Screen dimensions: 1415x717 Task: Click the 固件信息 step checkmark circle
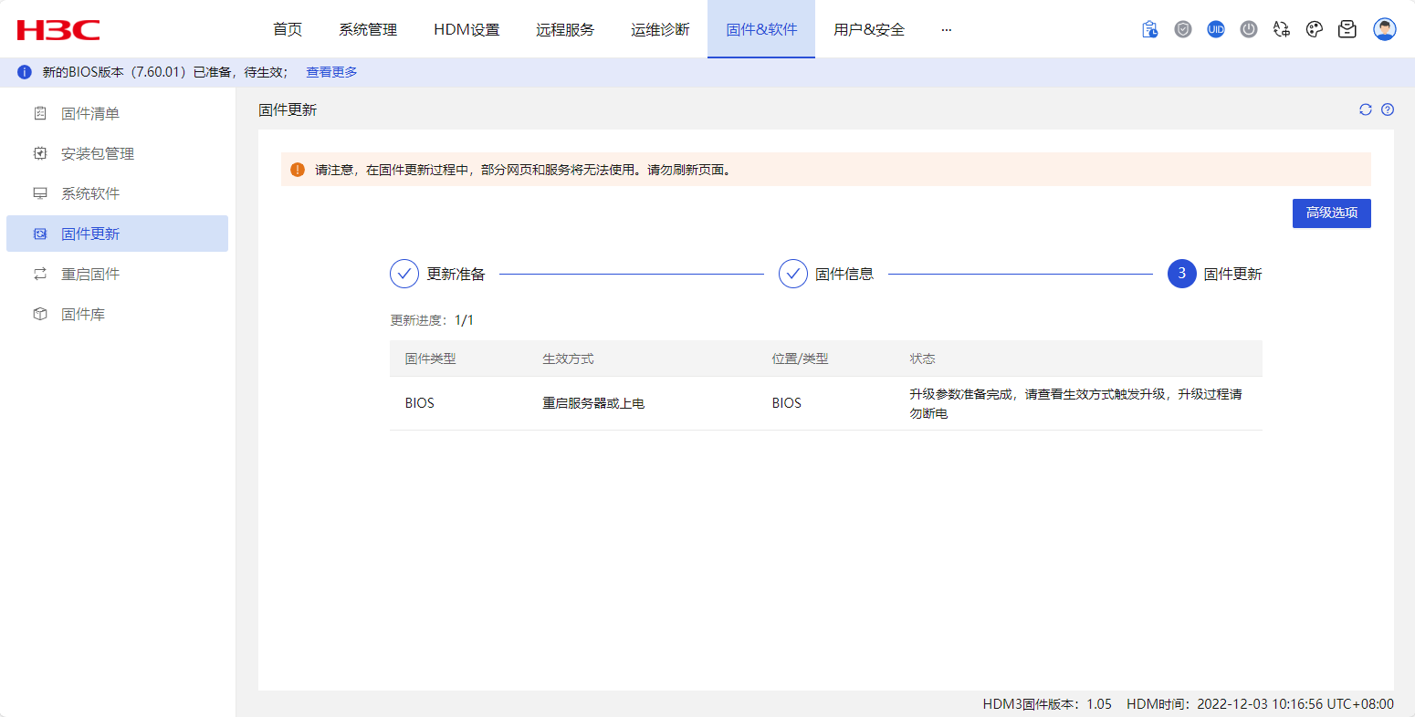click(x=793, y=274)
